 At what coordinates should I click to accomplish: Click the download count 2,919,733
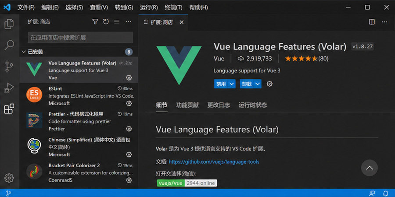255,59
